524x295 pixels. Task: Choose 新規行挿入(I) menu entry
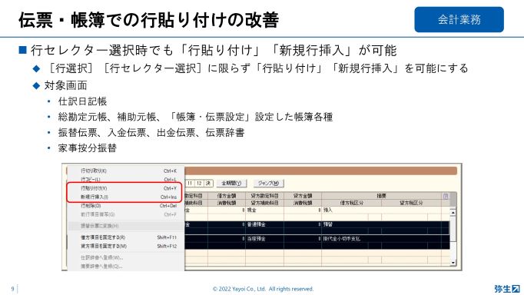126,197
